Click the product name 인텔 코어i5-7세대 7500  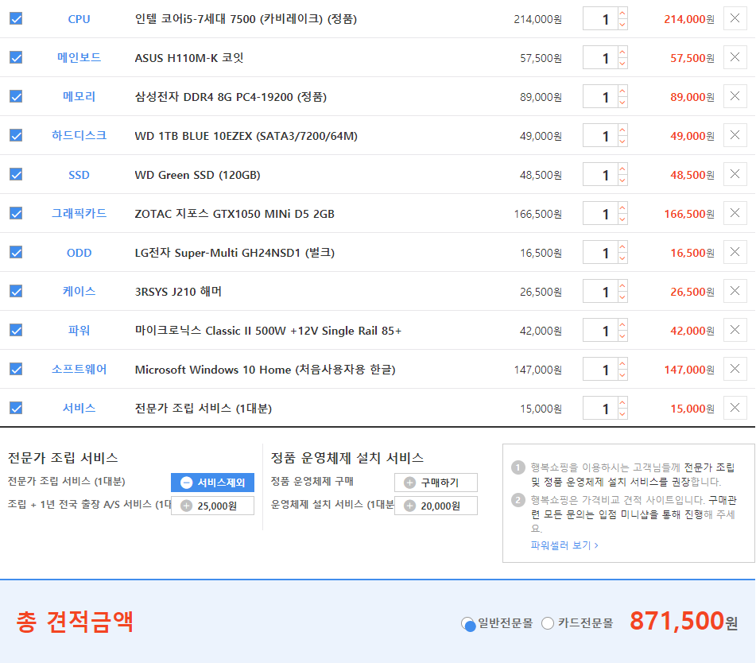(246, 19)
